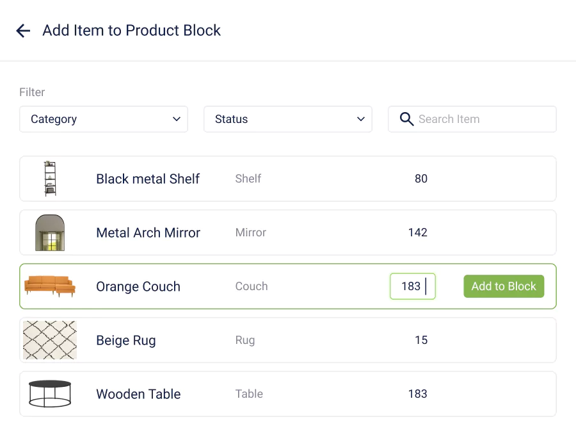Choose the Metal Arch Mirror item name
The height and width of the screenshot is (440, 576).
148,232
